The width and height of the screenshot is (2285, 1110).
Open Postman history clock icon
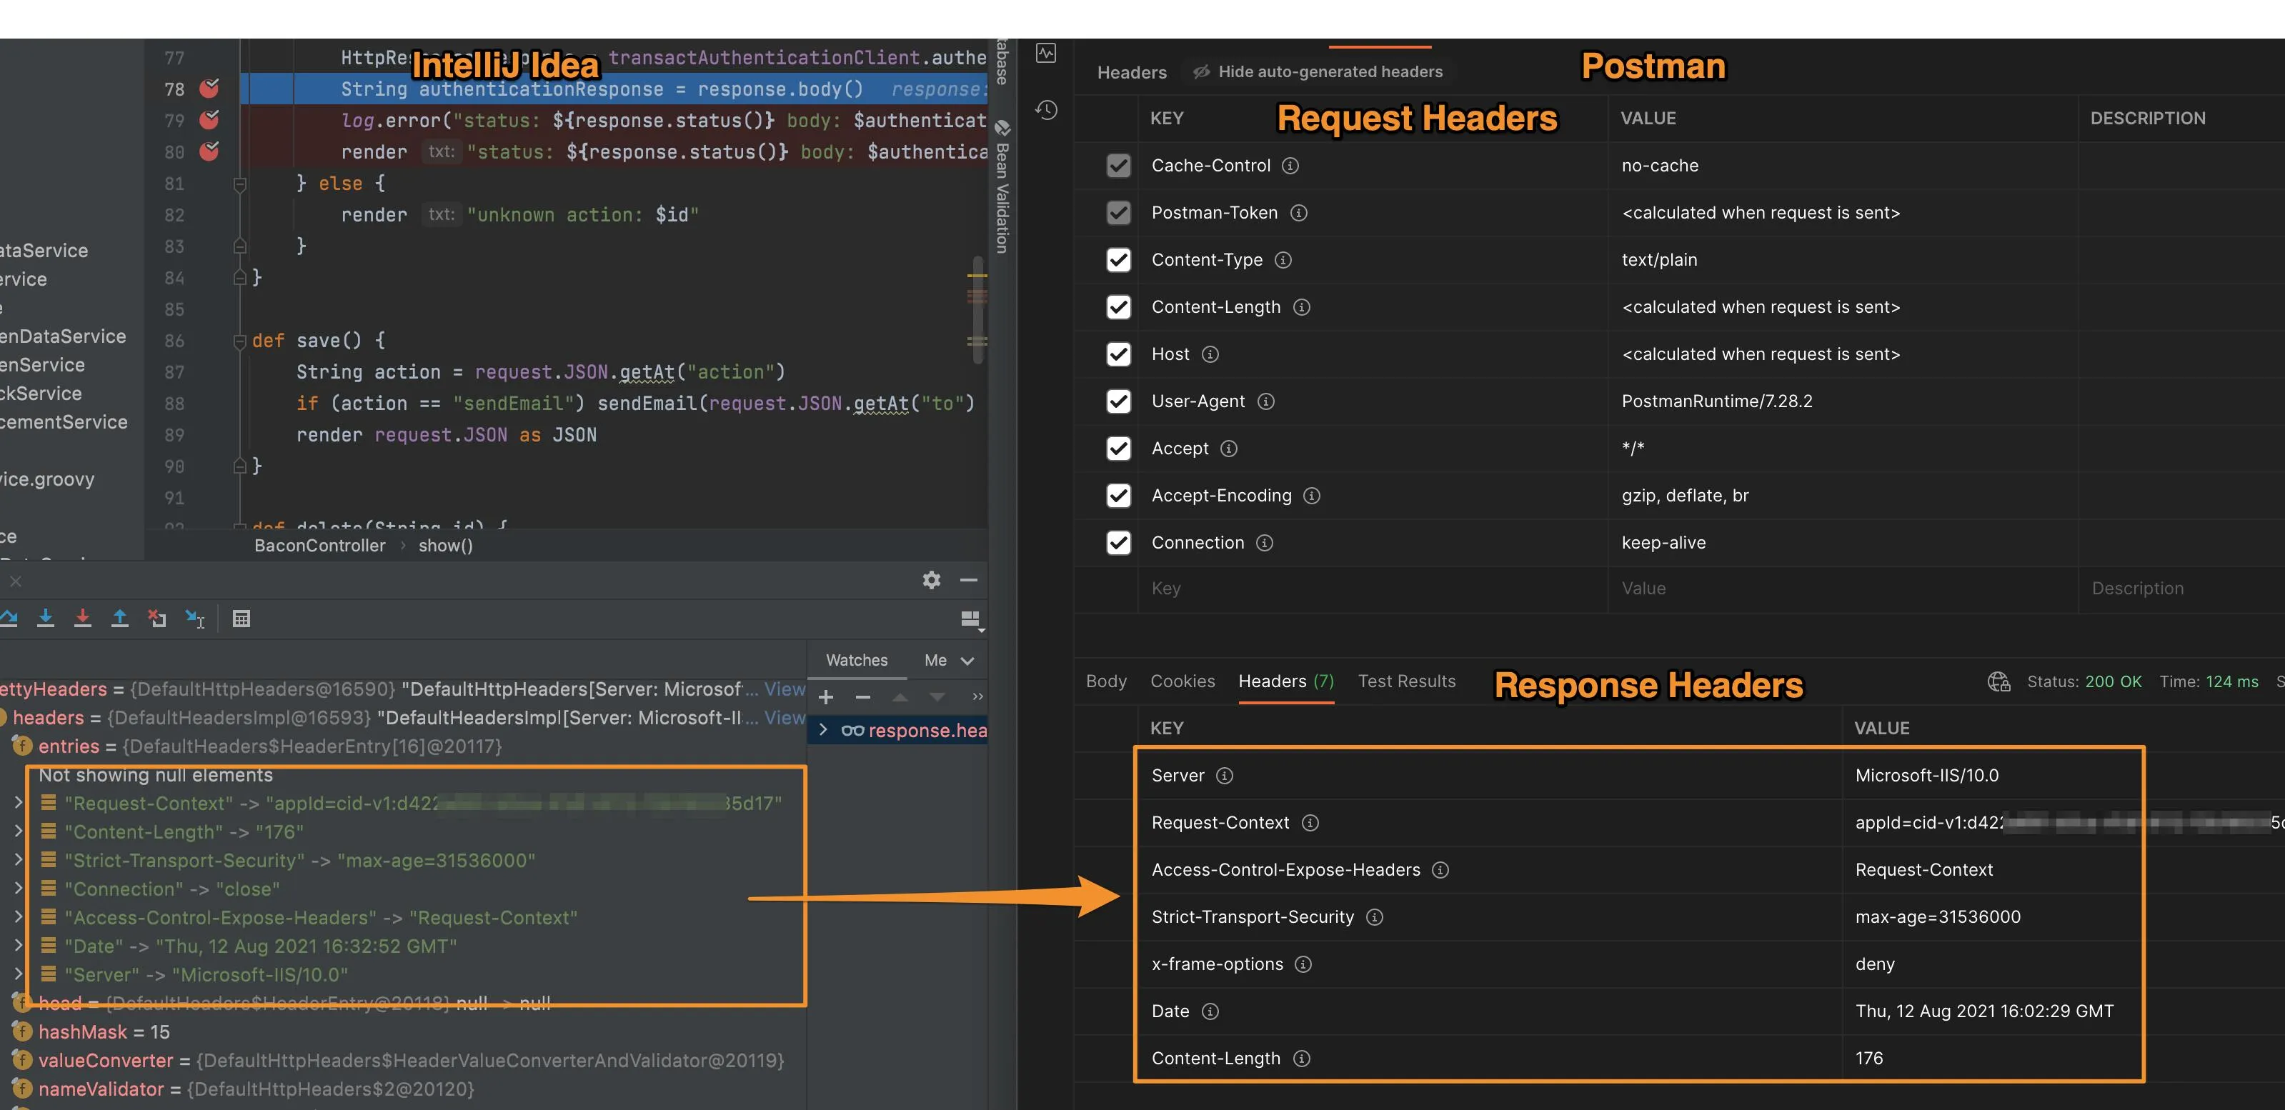coord(1047,110)
